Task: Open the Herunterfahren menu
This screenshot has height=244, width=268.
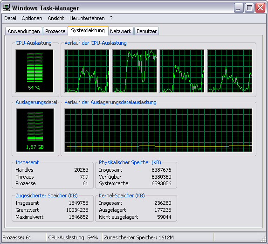Action: [87, 18]
